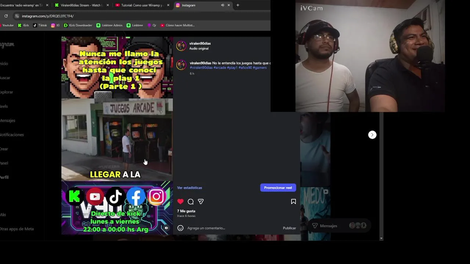Image resolution: width=470 pixels, height=264 pixels.
Task: Mute audio on the Instagram tab
Action: (223, 5)
